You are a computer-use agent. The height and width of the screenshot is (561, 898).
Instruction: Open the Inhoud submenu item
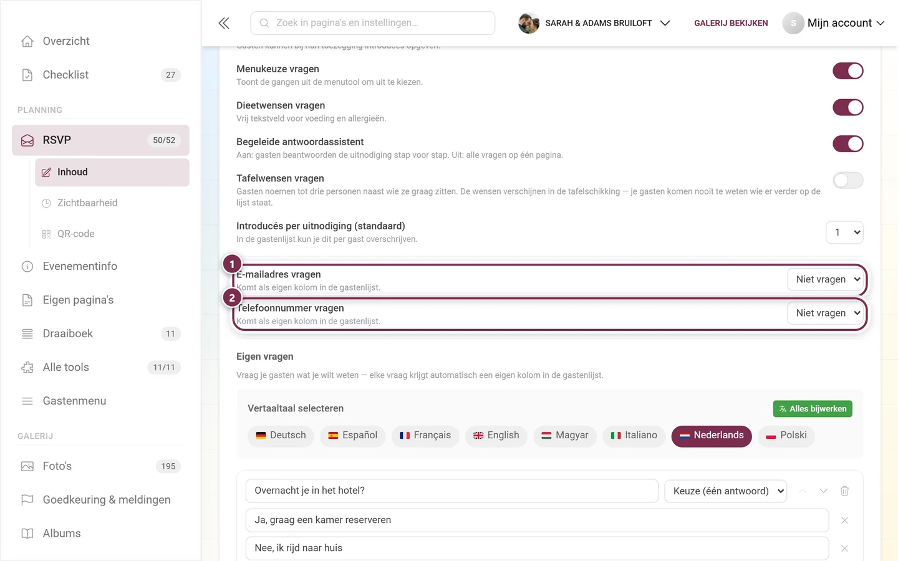click(112, 173)
